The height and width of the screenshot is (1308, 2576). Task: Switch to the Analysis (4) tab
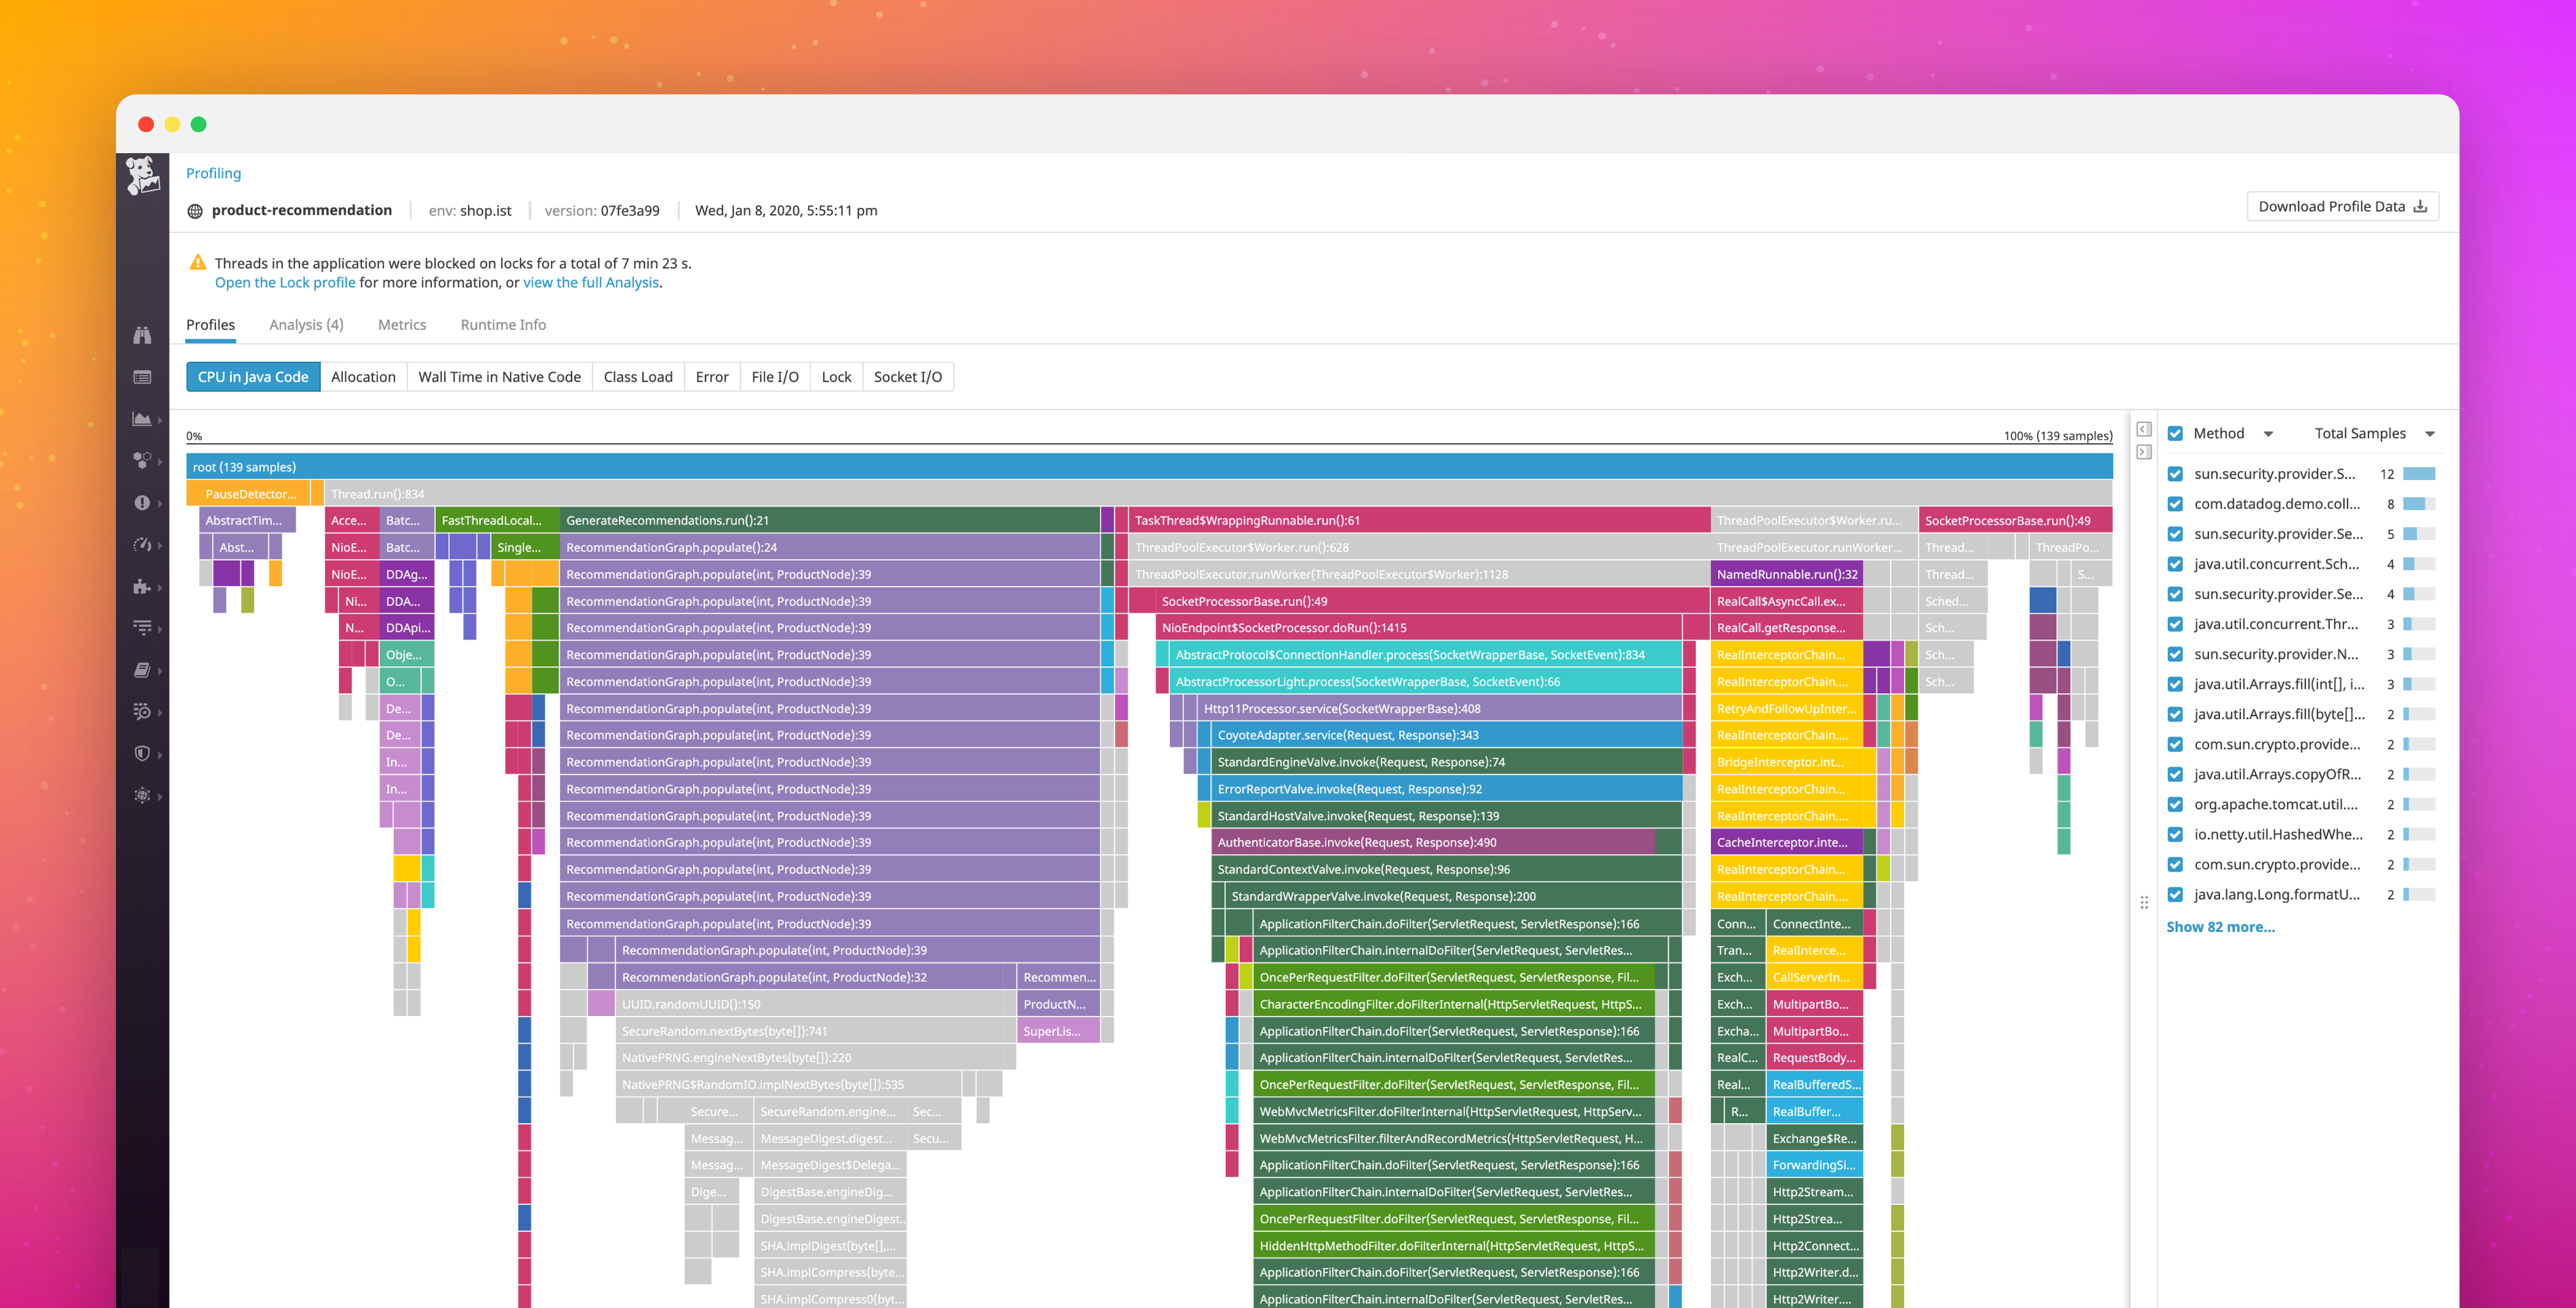(x=306, y=324)
